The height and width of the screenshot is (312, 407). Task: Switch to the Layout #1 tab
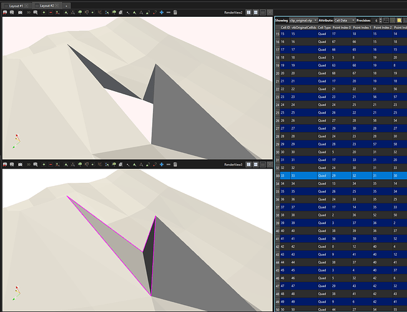pos(16,5)
